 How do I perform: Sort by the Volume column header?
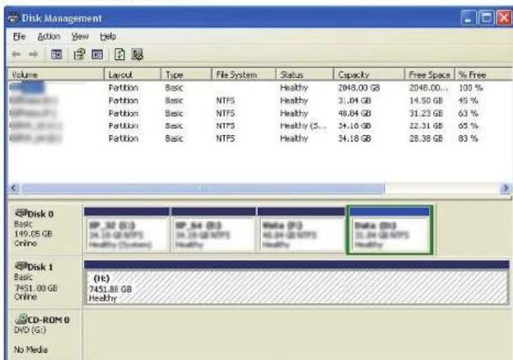point(56,75)
